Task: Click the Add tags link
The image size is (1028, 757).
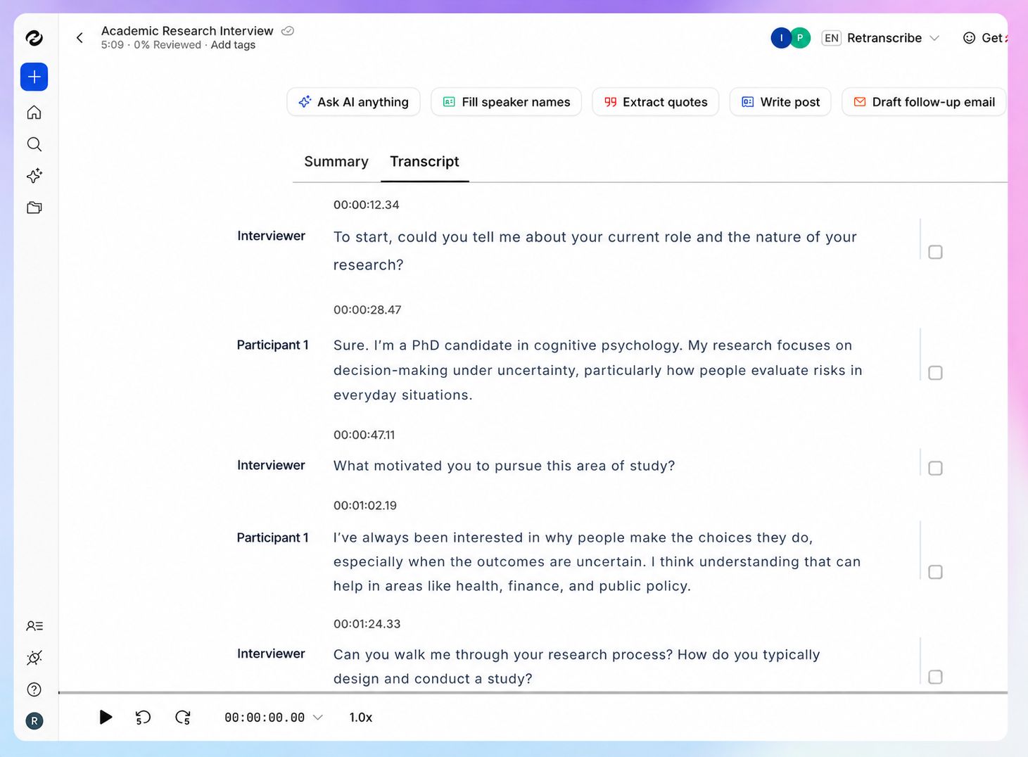Action: pos(233,45)
